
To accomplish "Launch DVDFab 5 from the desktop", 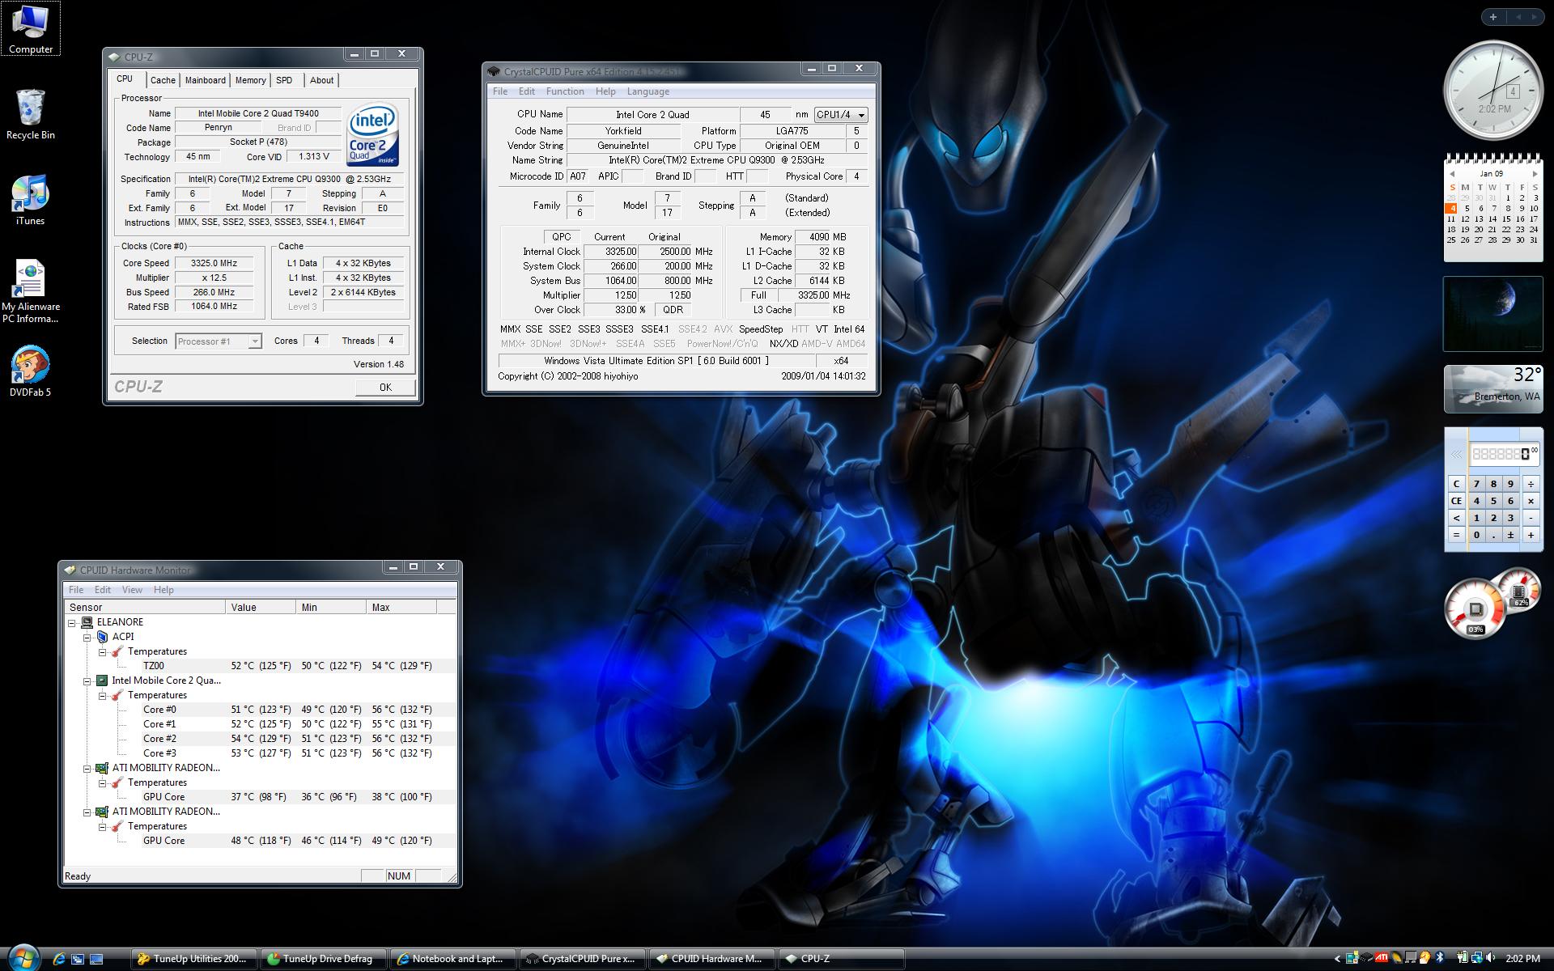I will click(31, 371).
